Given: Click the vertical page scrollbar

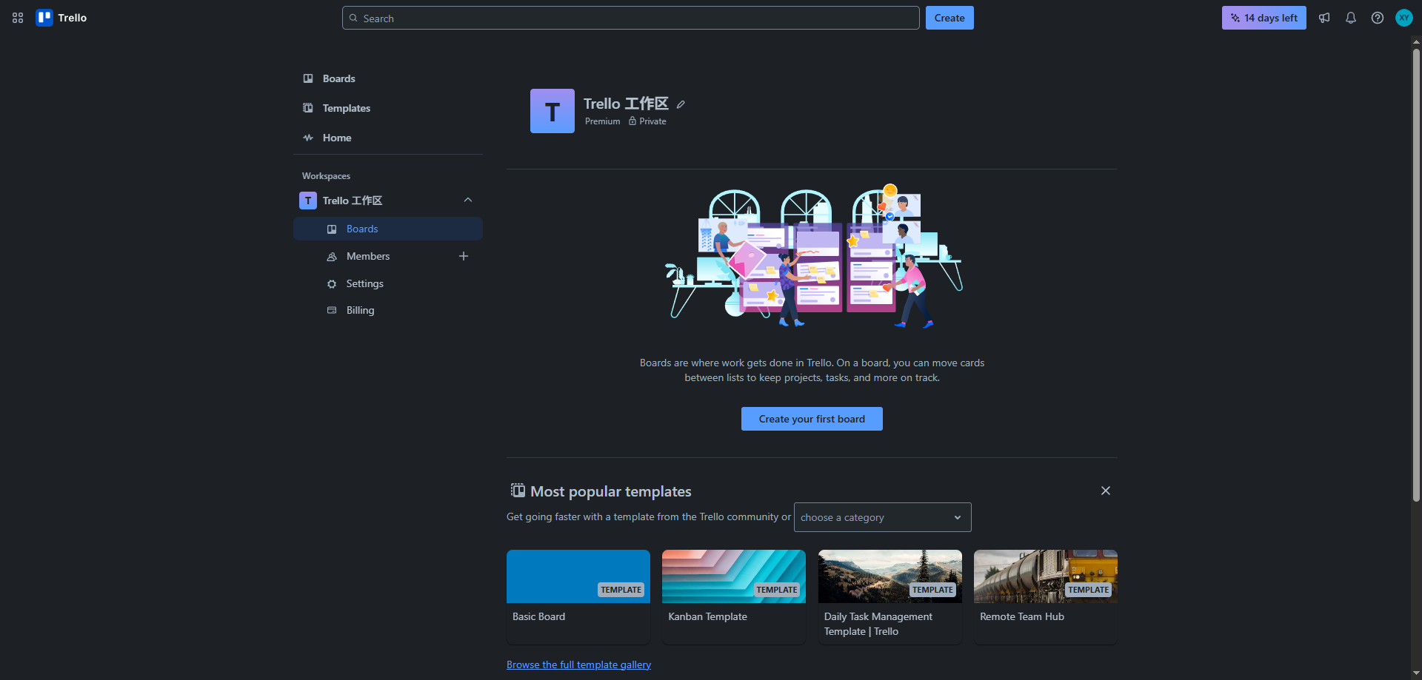Looking at the screenshot, I should coord(1416,274).
